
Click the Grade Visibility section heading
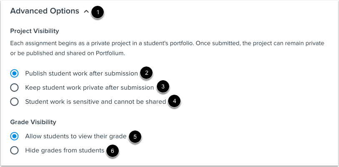(x=33, y=122)
